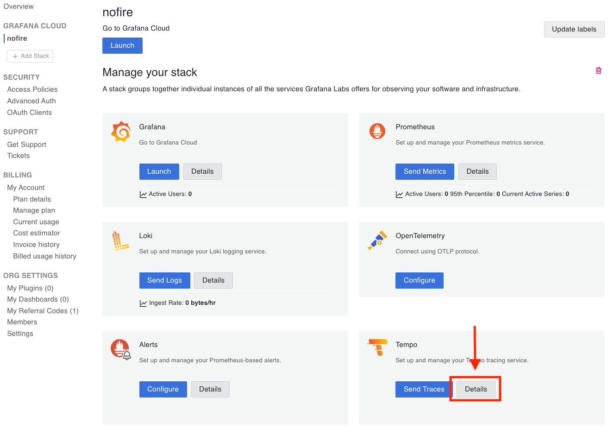The image size is (614, 429).
Task: Click the Grafana logo icon
Action: point(121,132)
